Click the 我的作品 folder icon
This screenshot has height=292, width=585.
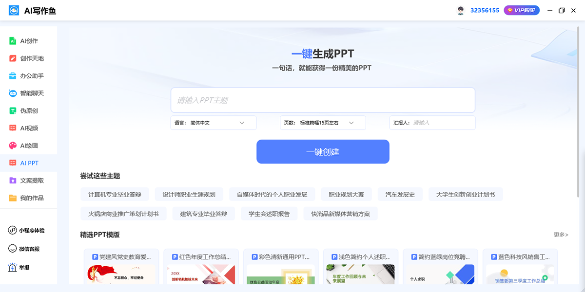coord(13,198)
